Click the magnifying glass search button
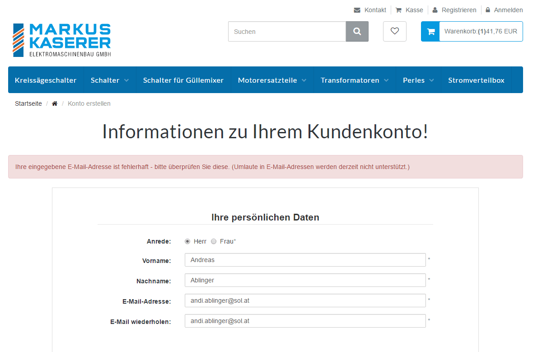This screenshot has width=533, height=352. [357, 32]
